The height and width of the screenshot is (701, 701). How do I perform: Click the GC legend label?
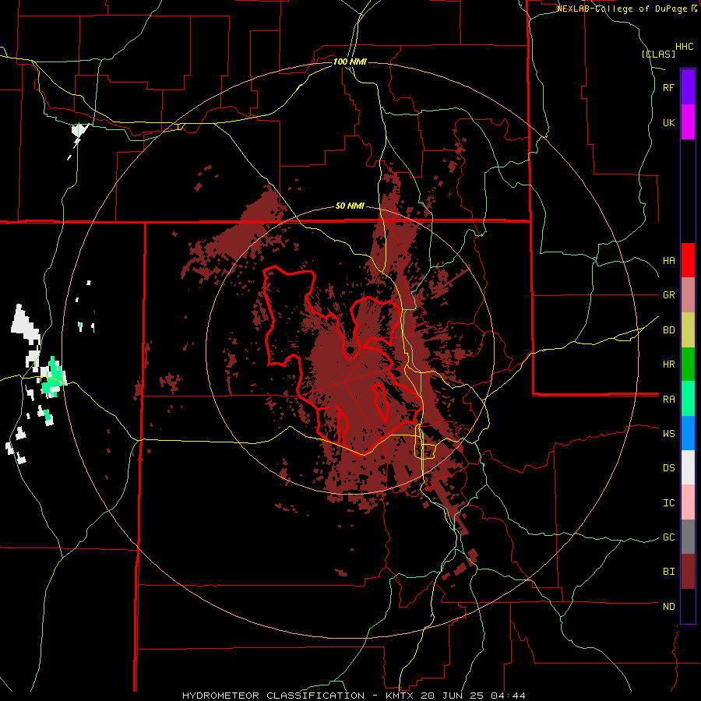pos(669,537)
